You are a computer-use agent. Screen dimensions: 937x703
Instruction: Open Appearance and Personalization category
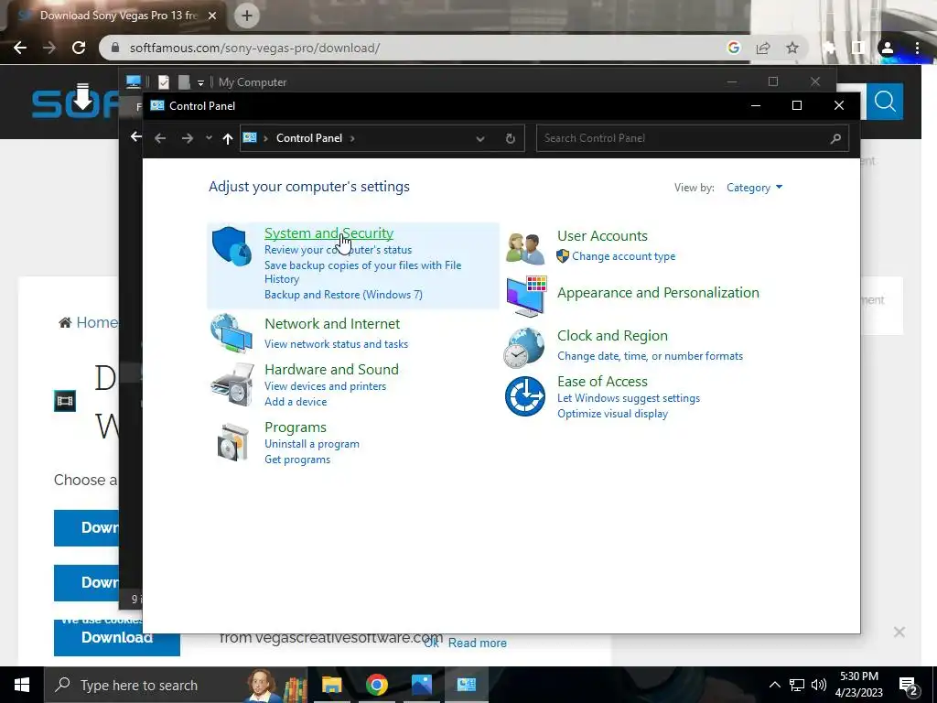(658, 292)
